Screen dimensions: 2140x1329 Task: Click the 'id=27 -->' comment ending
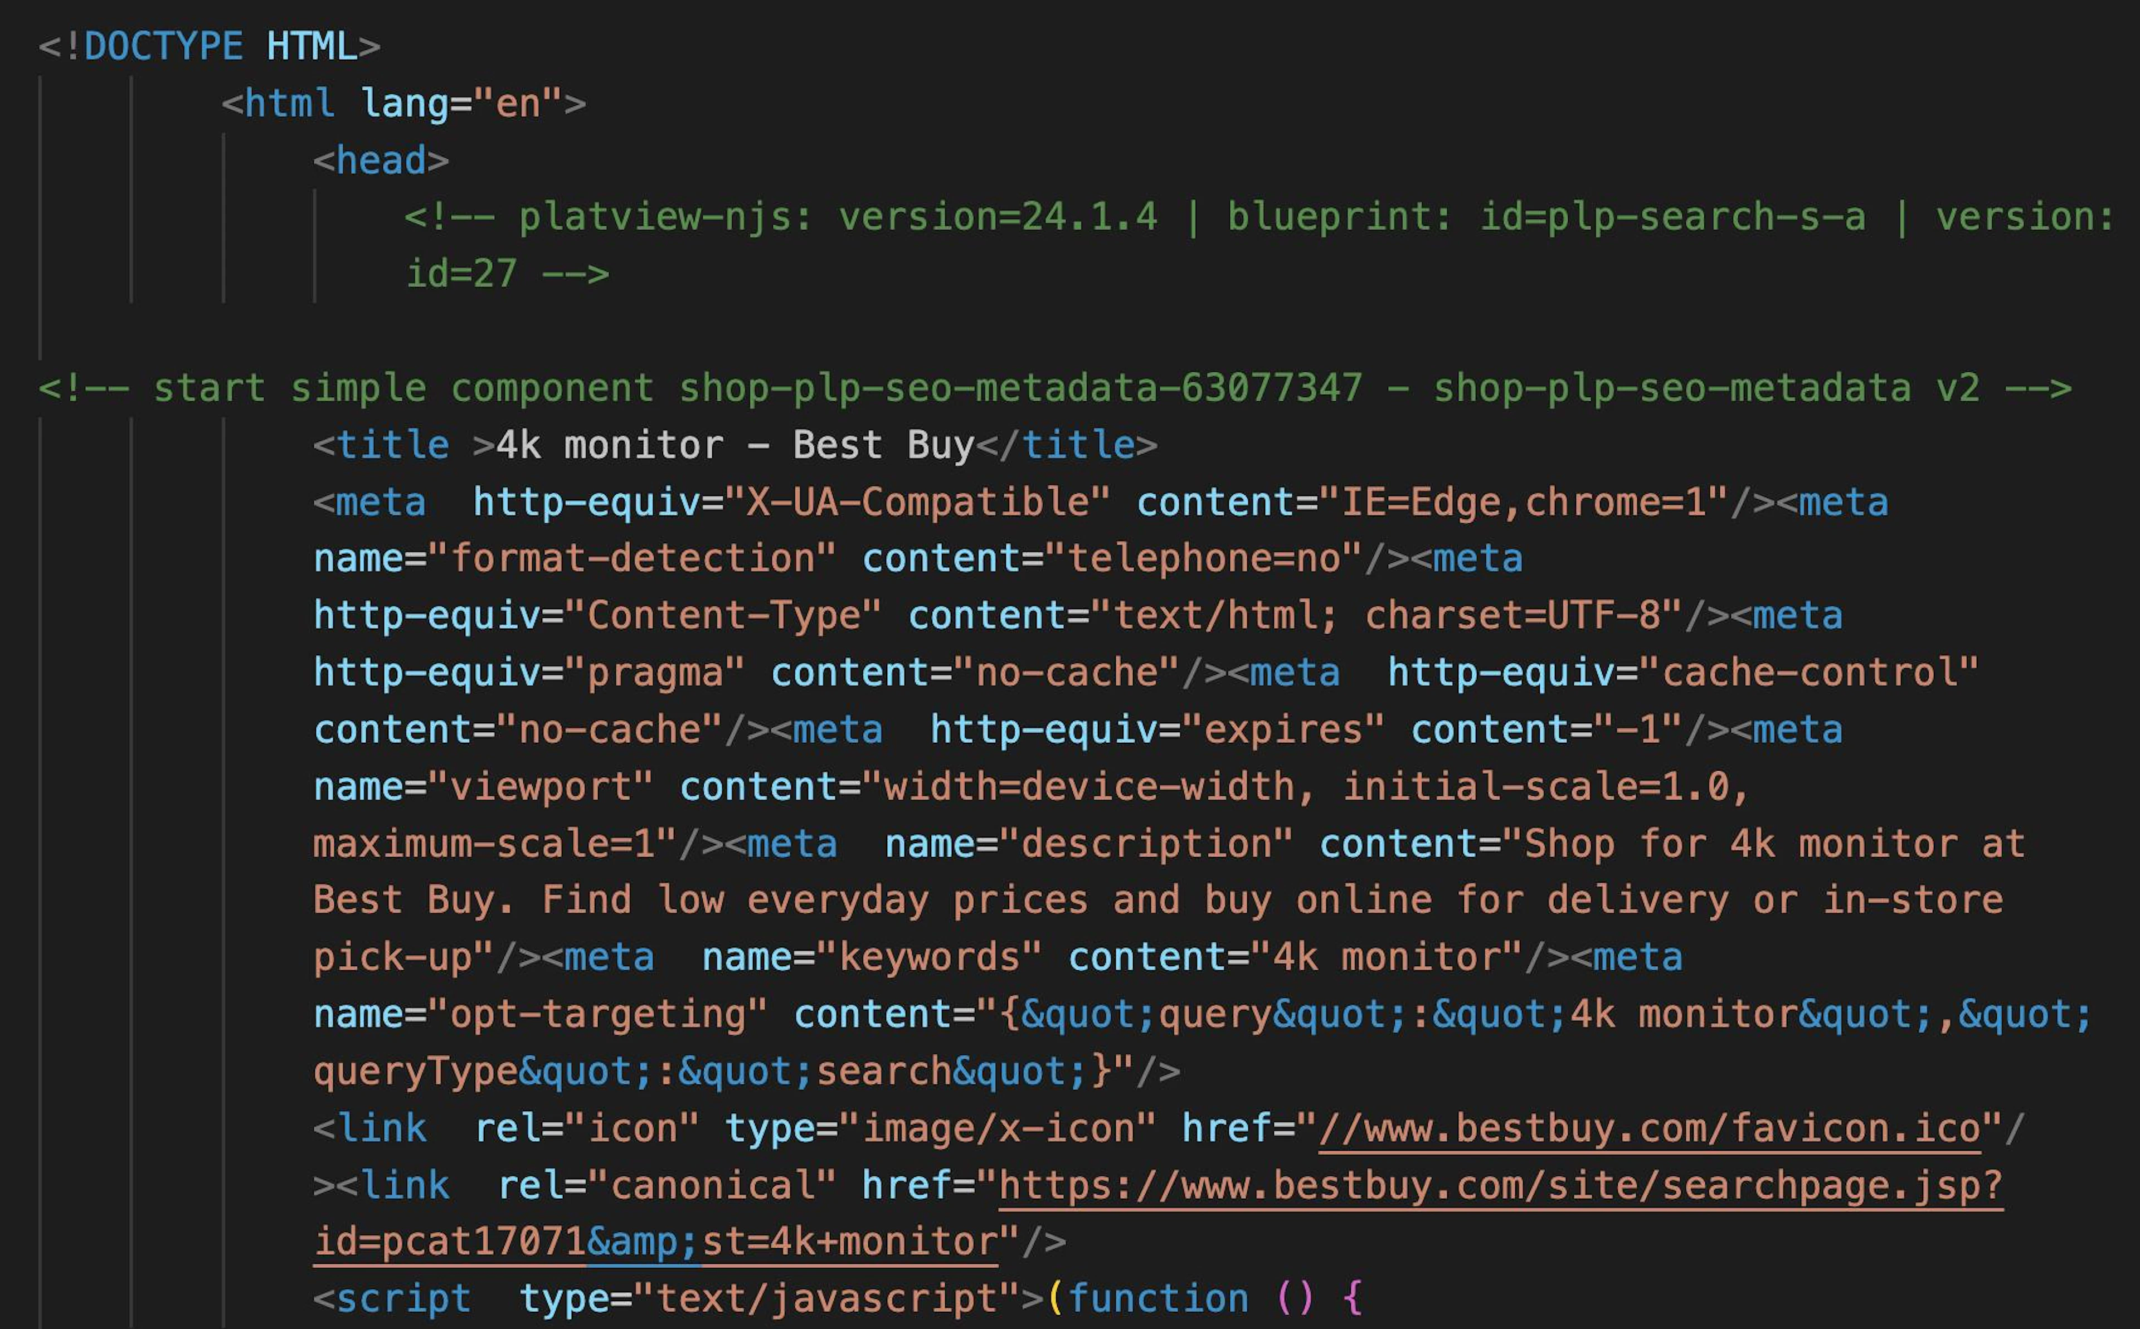507,274
